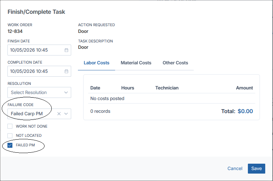273x181 pixels.
Task: Open the Select Resolution dropdown
Action: (39, 93)
